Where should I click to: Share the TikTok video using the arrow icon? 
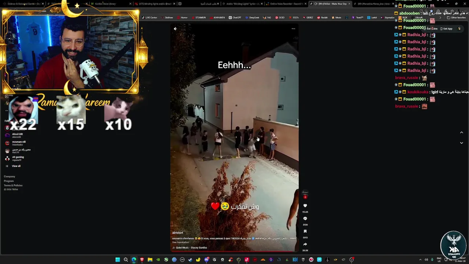(x=305, y=244)
